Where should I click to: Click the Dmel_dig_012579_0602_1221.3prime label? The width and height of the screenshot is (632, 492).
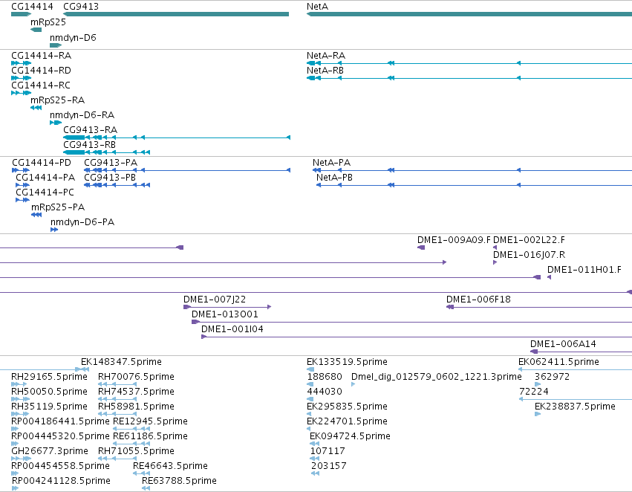tap(437, 377)
